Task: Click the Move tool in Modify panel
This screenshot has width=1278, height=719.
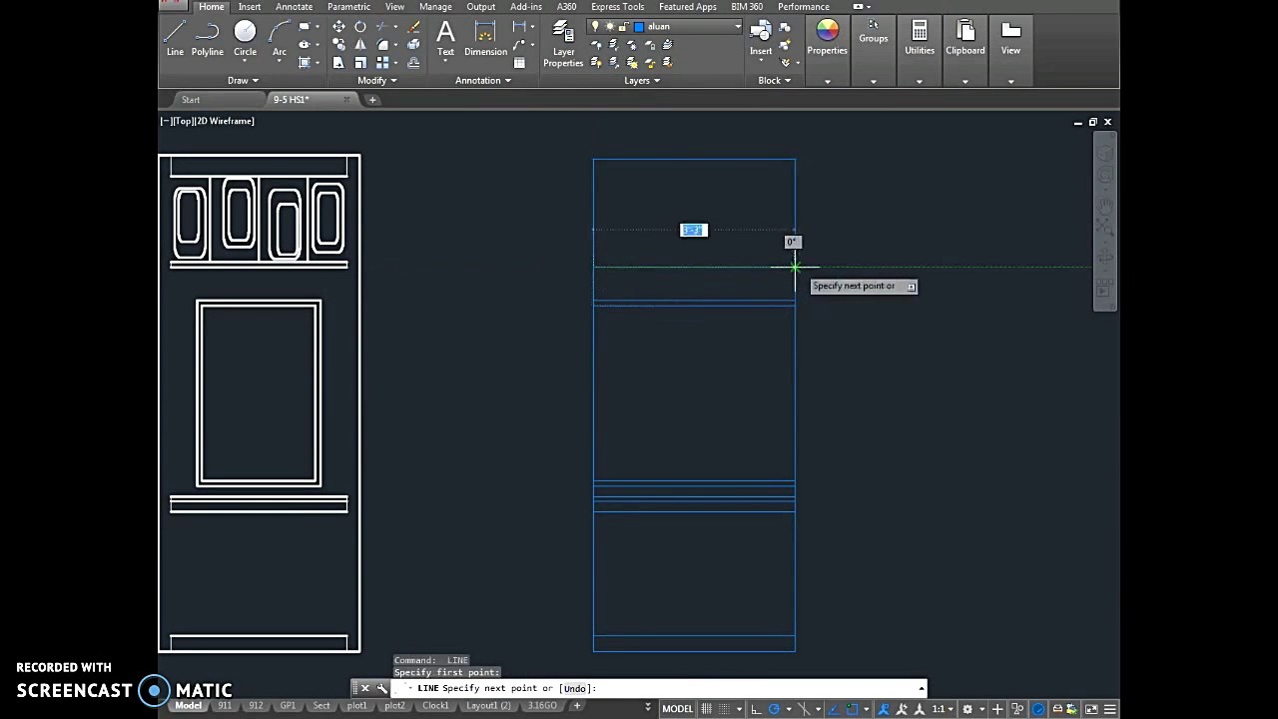Action: pyautogui.click(x=339, y=26)
